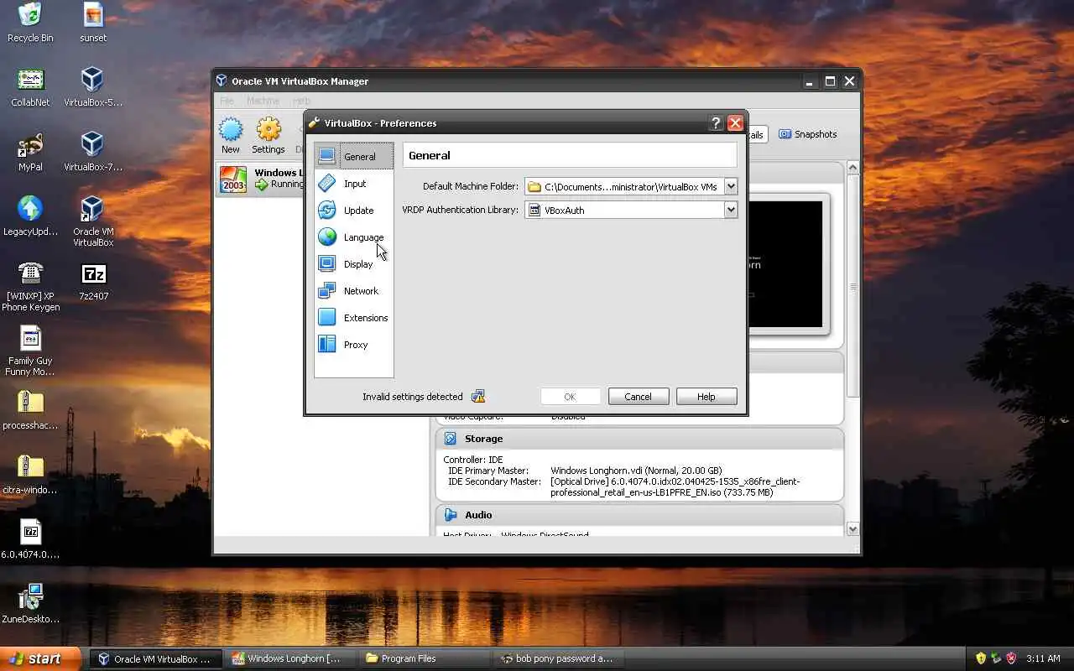Switch to Windows Longhorn taskbar item
The width and height of the screenshot is (1074, 671).
[x=290, y=658]
